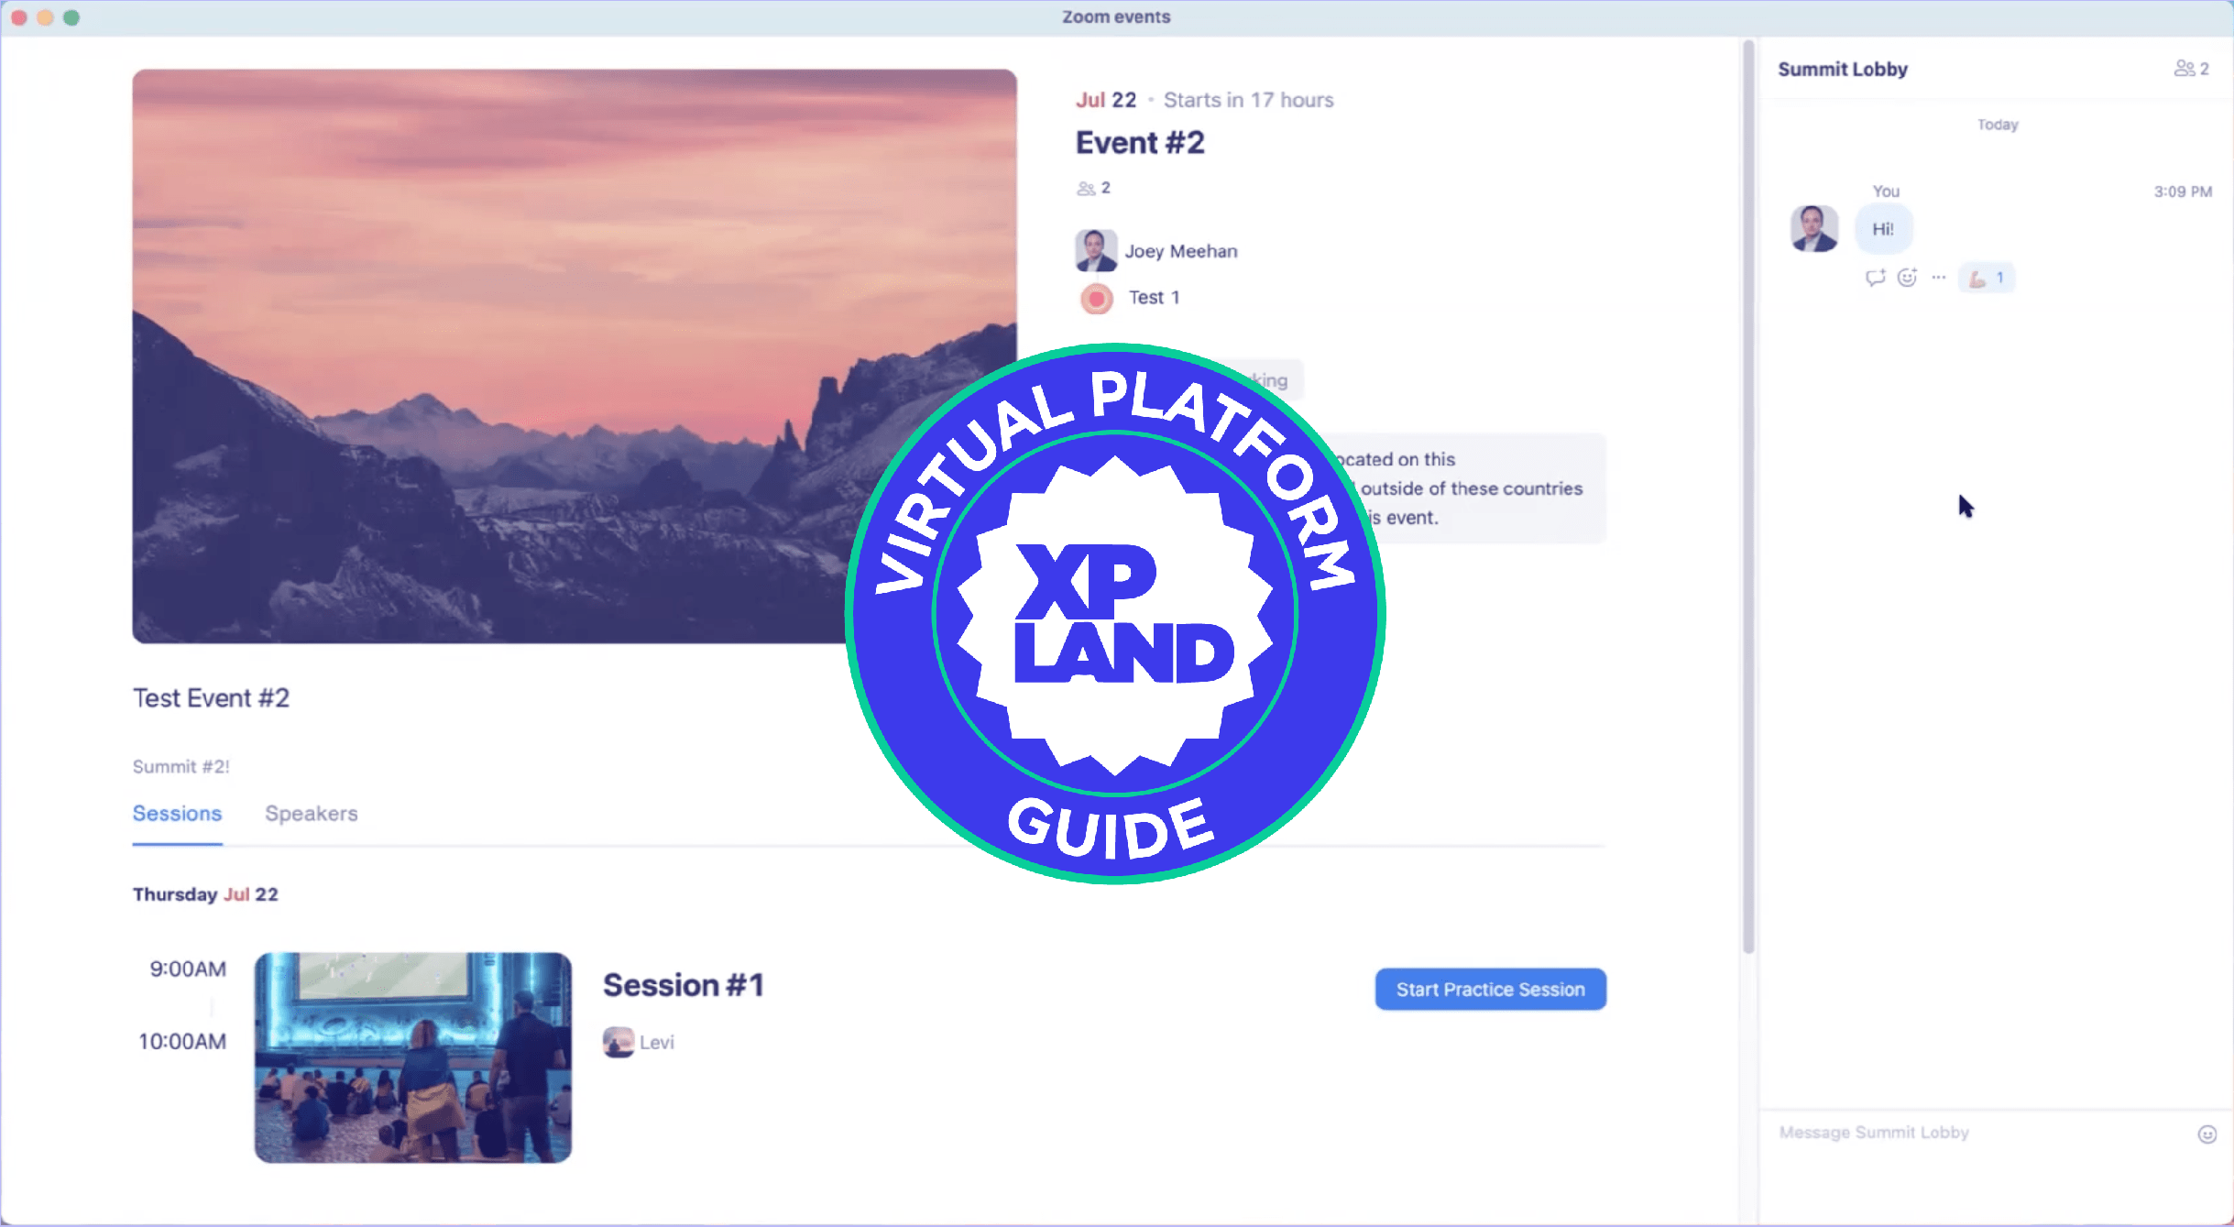The height and width of the screenshot is (1227, 2234).
Task: Click Joey Meehan name
Action: click(x=1181, y=251)
